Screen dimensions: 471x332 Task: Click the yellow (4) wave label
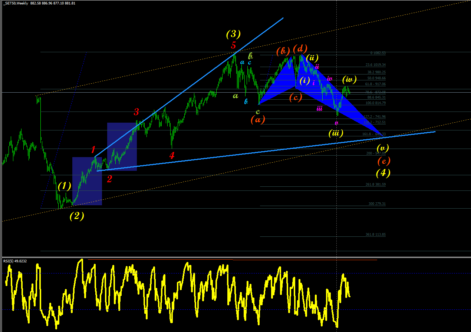click(383, 173)
